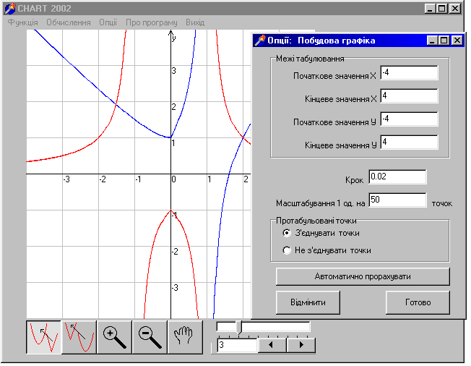This screenshot has width=471, height=366.
Task: Click the Початкове значення X field
Action: (x=409, y=73)
